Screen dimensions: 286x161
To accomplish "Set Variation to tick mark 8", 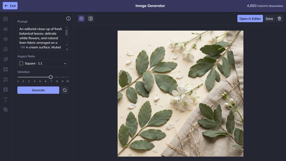I will coord(57,77).
